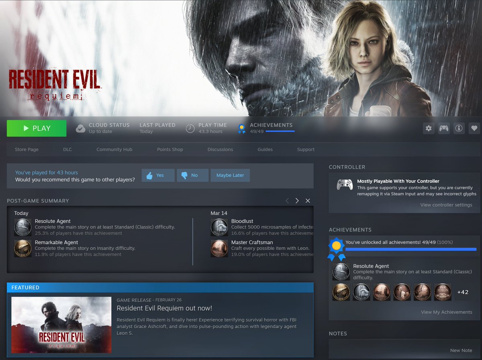Click Resolute Agent icon in Achievements panel
The image size is (482, 360).
(x=341, y=272)
